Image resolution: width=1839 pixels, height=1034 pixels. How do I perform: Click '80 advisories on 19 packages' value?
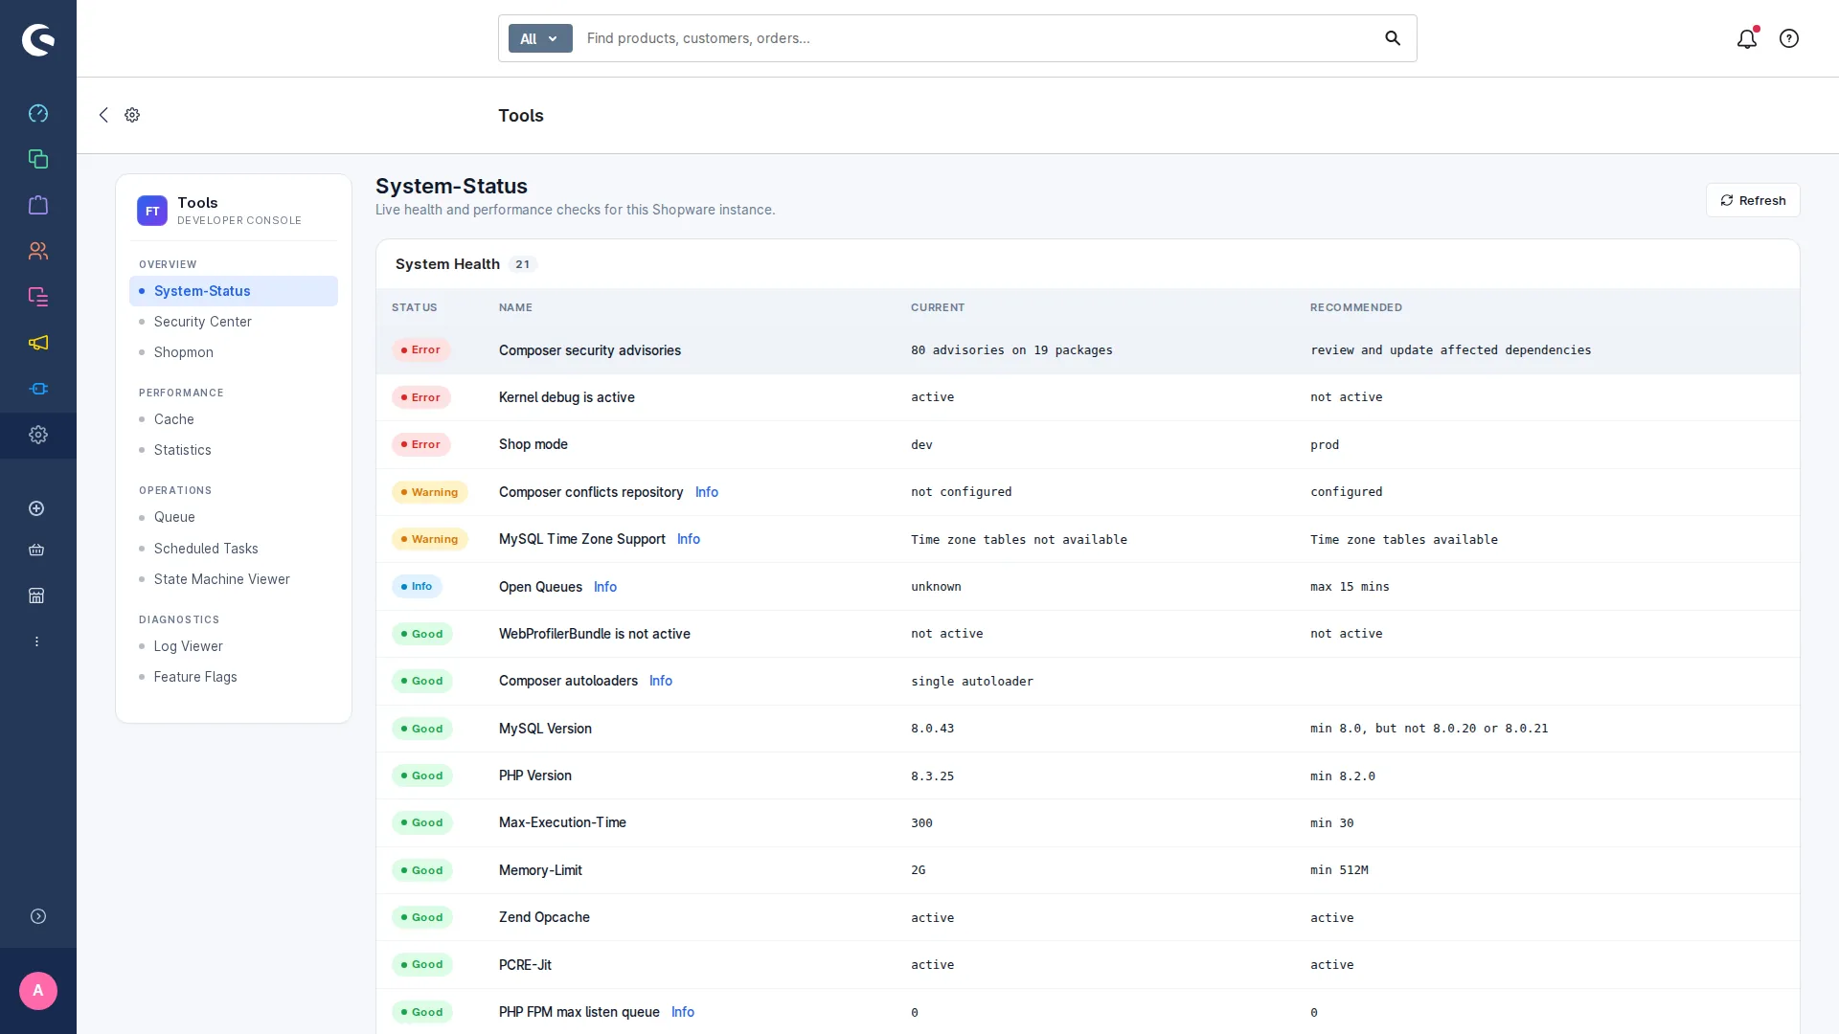coord(1011,350)
